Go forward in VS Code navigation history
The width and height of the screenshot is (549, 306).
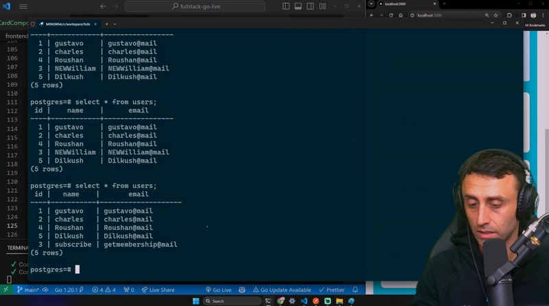(x=115, y=6)
